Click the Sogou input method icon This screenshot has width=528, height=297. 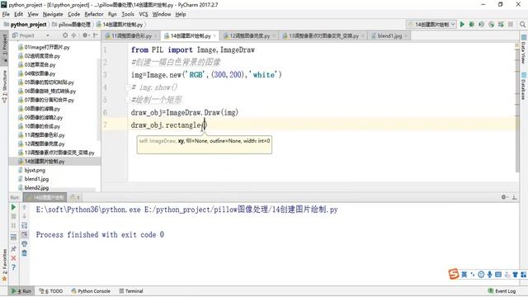453,274
